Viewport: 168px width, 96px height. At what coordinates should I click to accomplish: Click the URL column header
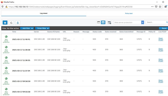click(64, 32)
